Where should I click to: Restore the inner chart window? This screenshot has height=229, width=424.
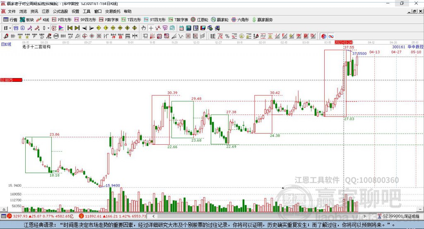click(x=414, y=11)
